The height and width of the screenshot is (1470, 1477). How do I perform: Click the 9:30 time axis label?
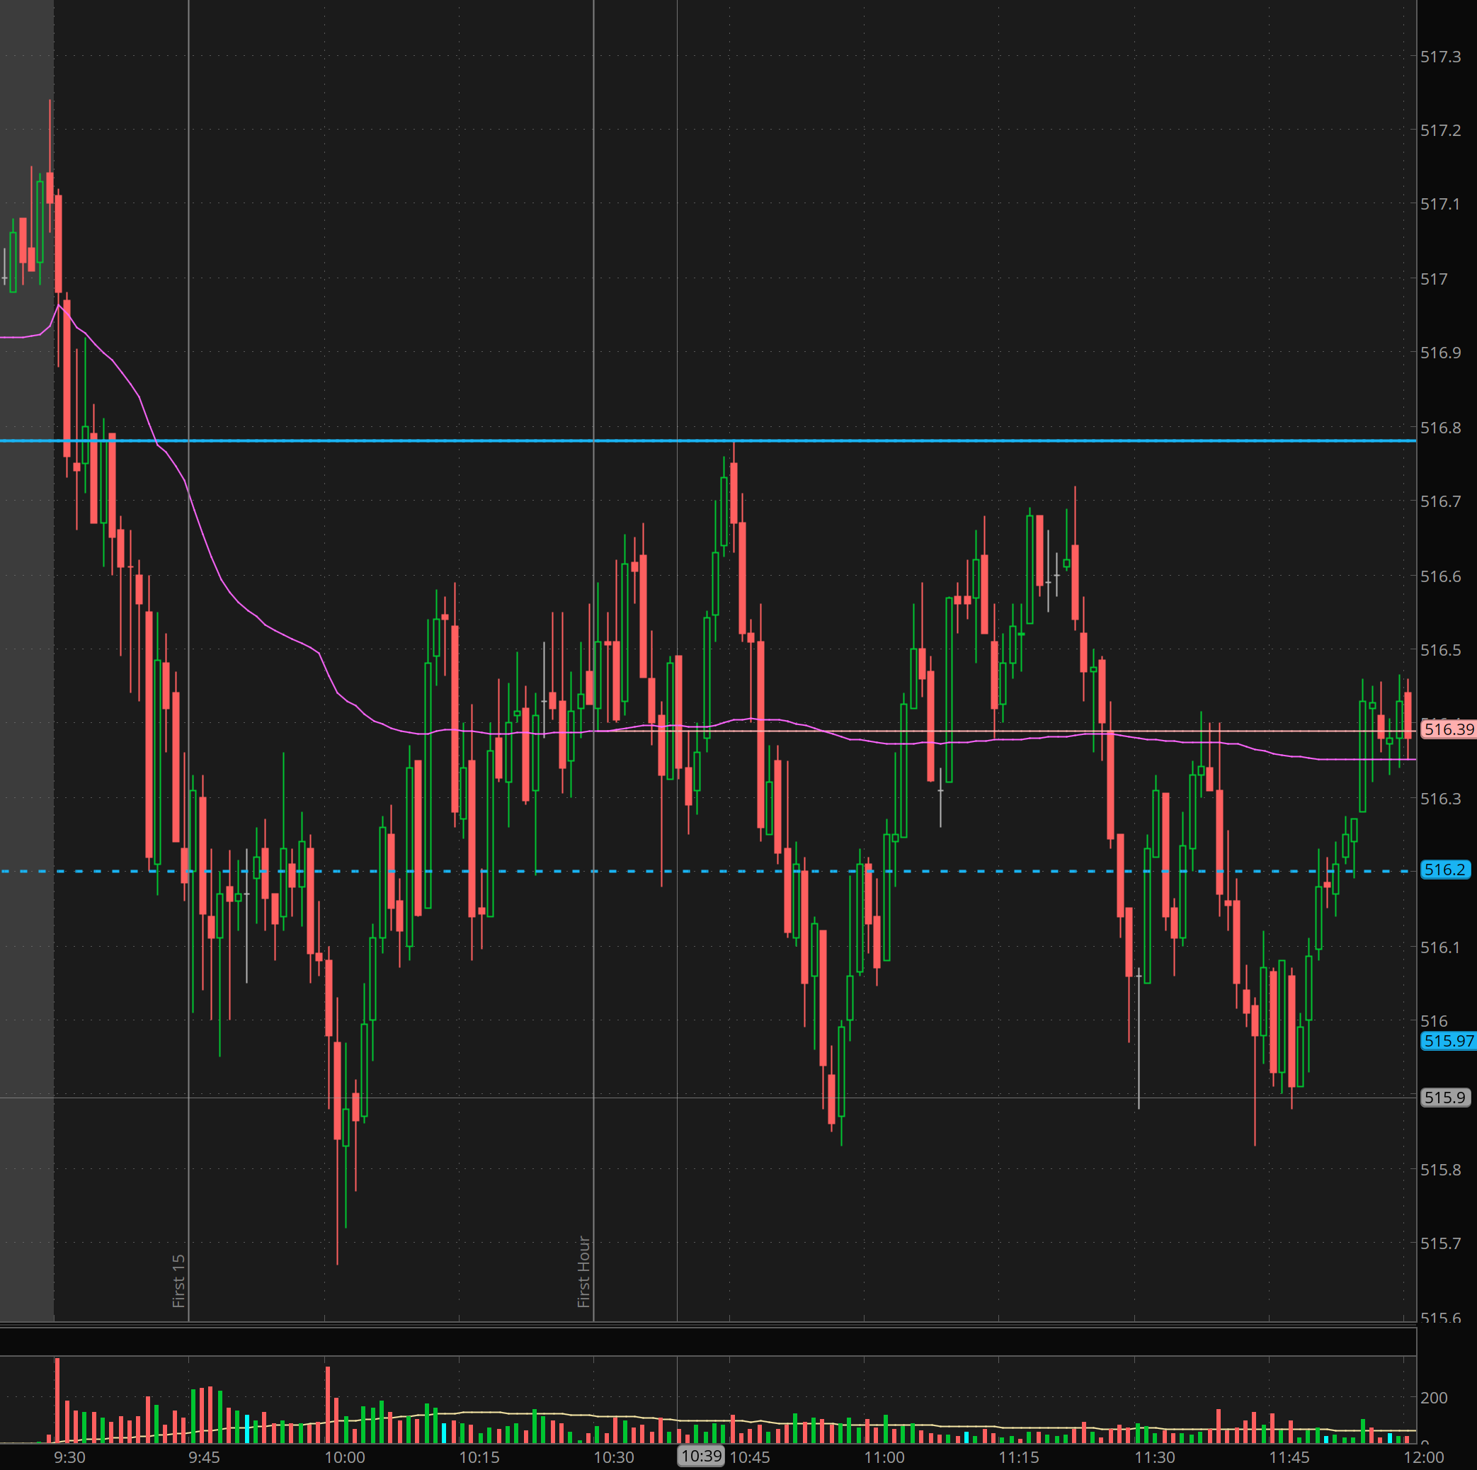click(x=69, y=1458)
